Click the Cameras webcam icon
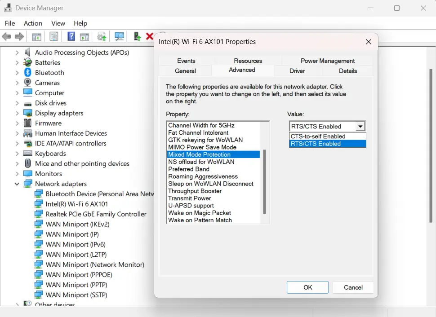The height and width of the screenshot is (317, 436). click(27, 83)
